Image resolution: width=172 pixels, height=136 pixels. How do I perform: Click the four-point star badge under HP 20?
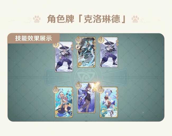pyautogui.click(x=78, y=47)
